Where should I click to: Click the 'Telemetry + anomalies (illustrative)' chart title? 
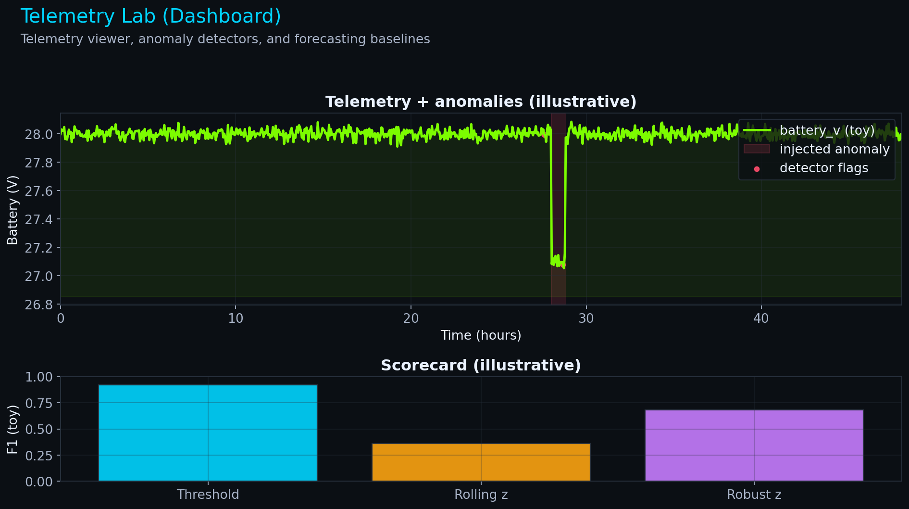point(481,102)
